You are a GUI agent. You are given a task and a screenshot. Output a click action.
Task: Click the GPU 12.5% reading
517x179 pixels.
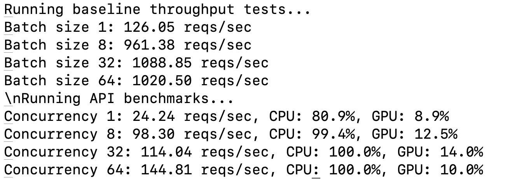pyautogui.click(x=414, y=134)
